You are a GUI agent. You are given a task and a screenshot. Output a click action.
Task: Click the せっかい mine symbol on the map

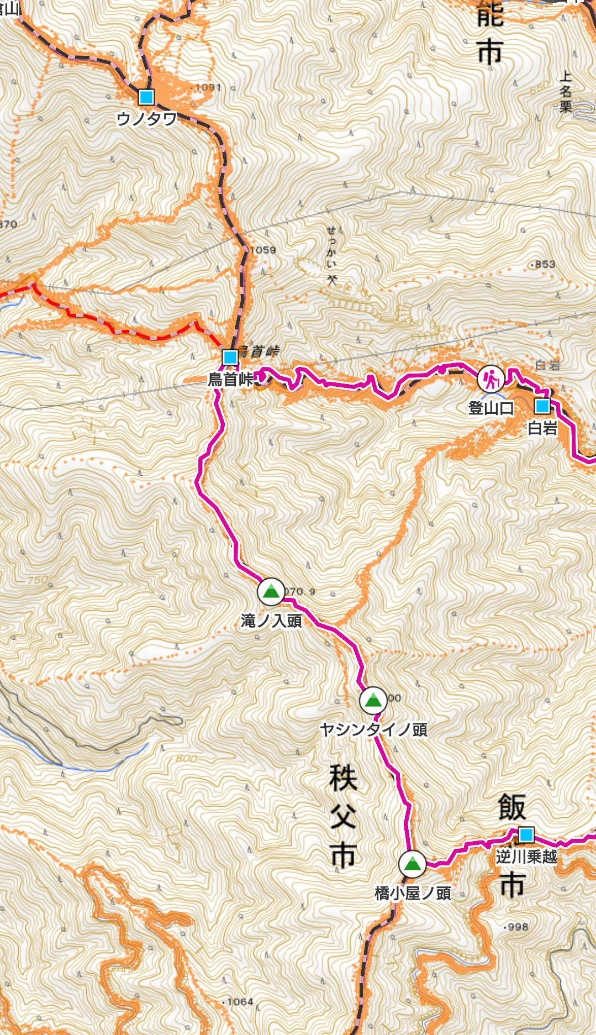[331, 280]
